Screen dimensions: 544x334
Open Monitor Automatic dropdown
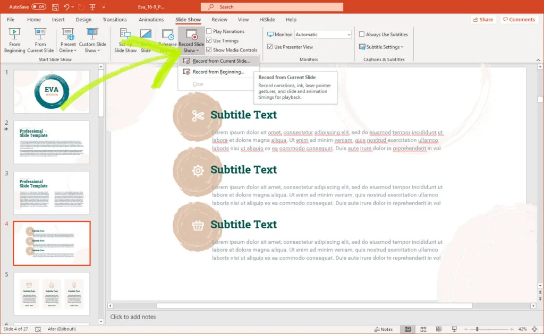point(323,35)
